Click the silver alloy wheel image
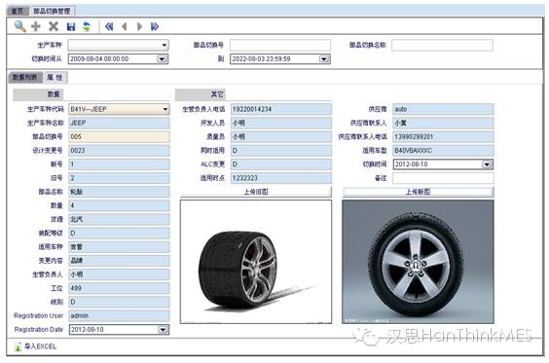Screen dimensions: 549x363 (x=418, y=262)
